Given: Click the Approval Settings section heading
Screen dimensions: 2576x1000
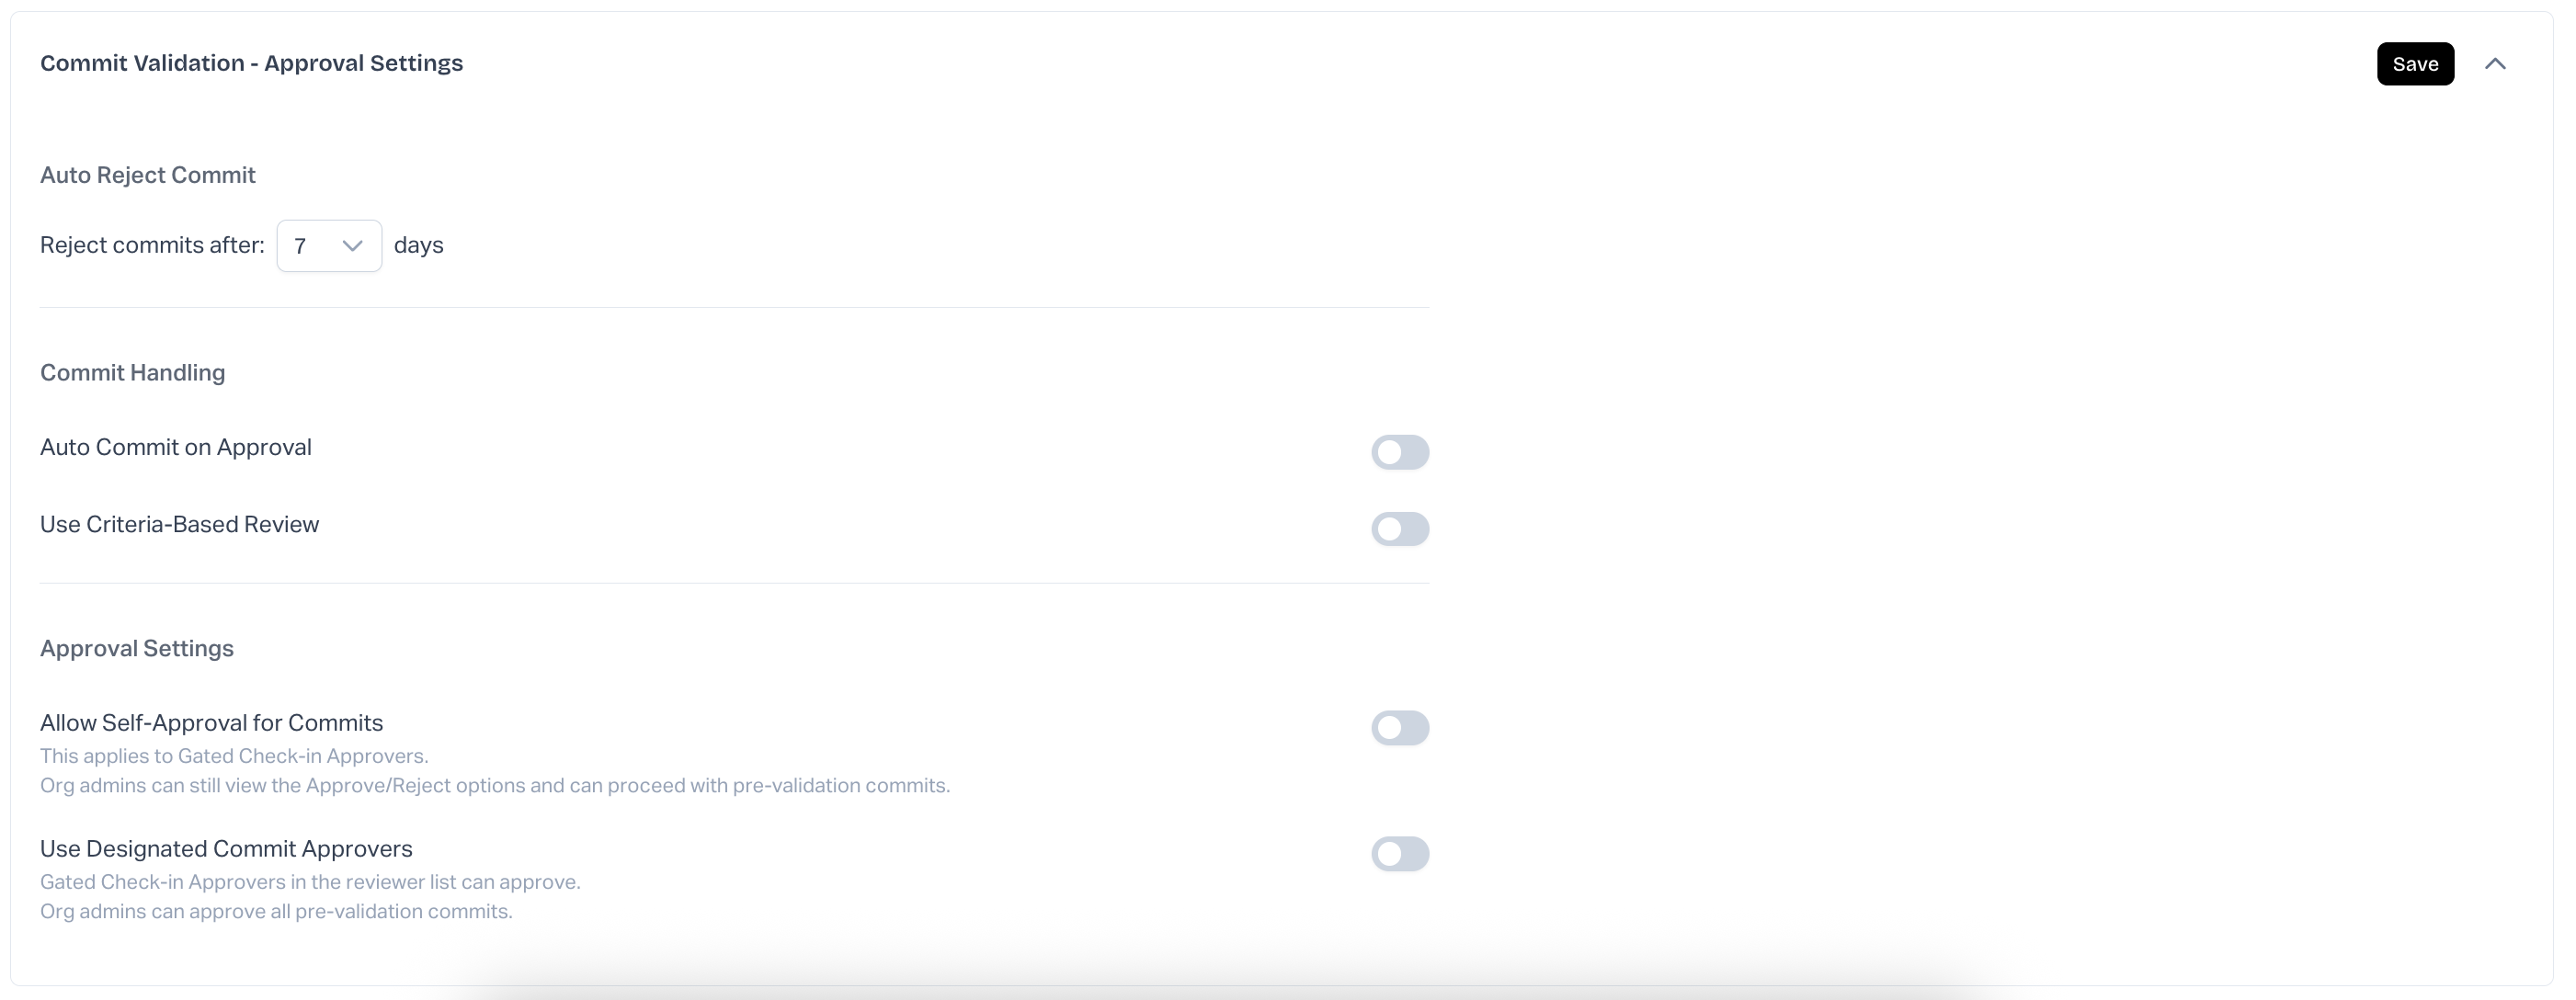Looking at the screenshot, I should click(137, 649).
